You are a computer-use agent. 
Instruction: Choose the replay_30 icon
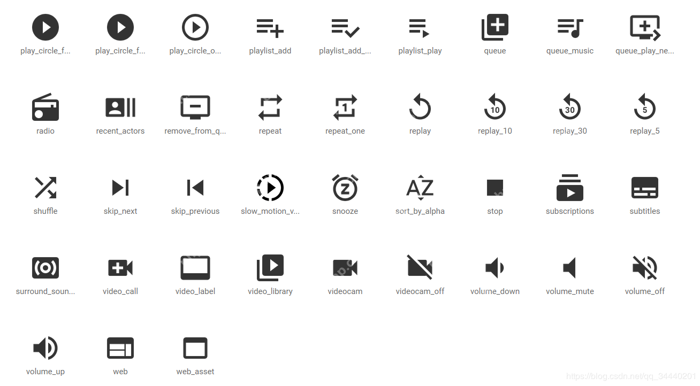[x=569, y=107]
